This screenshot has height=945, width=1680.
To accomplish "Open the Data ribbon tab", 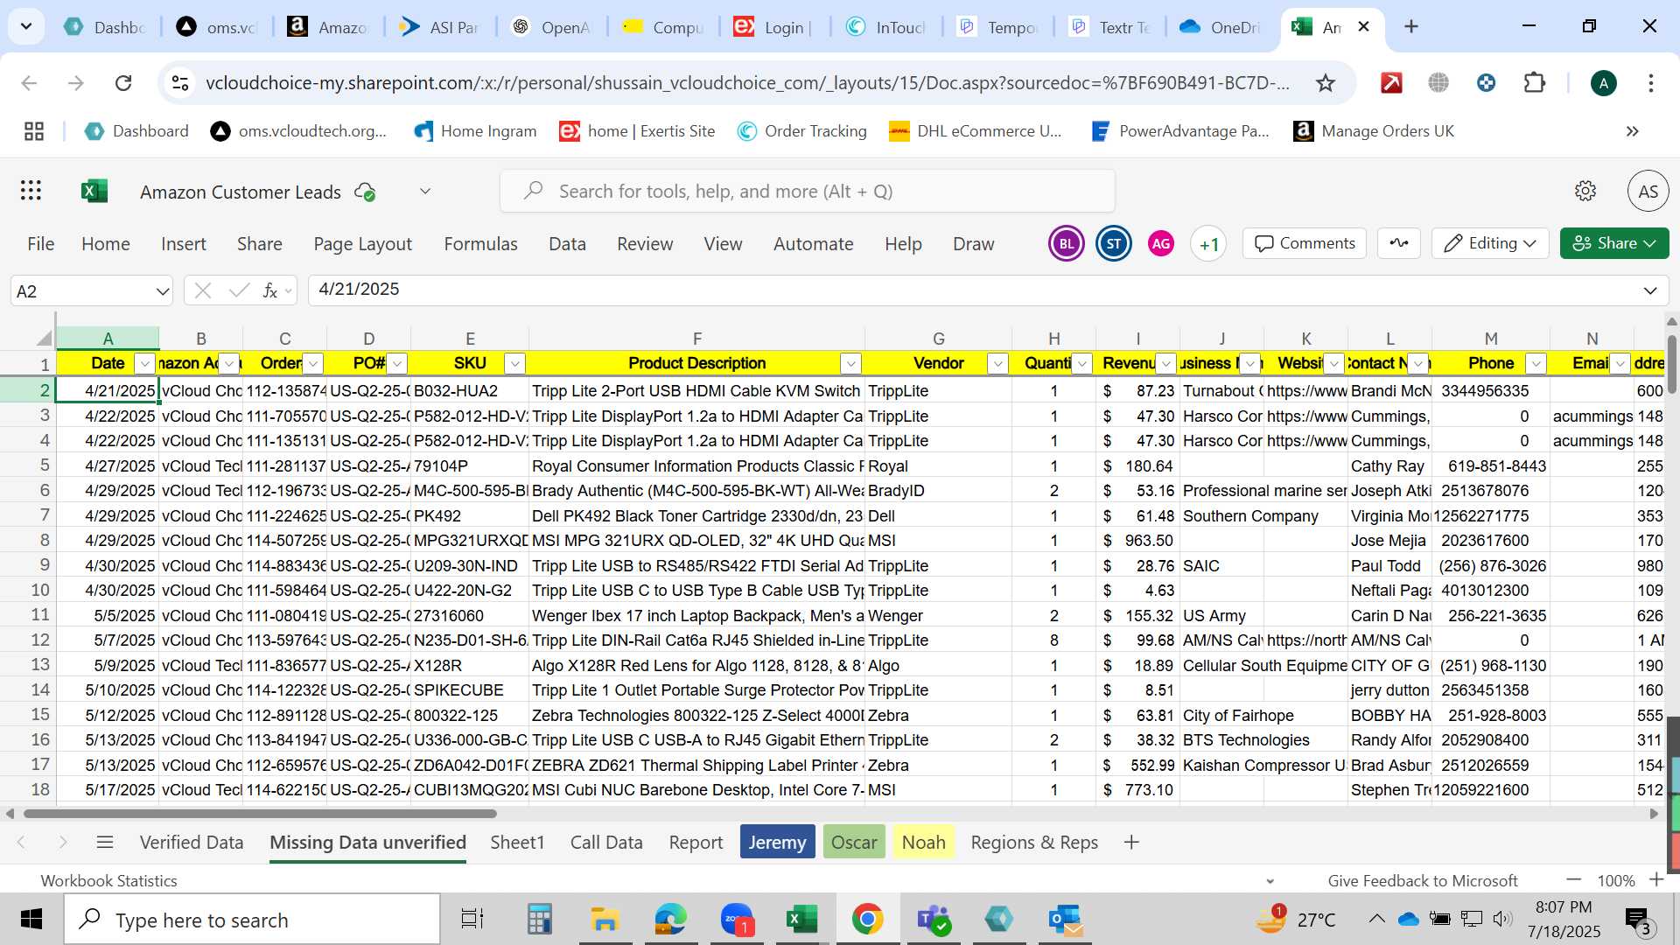I will pyautogui.click(x=567, y=244).
